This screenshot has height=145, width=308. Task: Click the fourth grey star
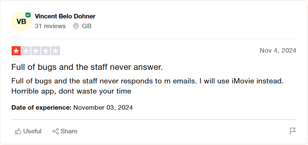point(46,51)
